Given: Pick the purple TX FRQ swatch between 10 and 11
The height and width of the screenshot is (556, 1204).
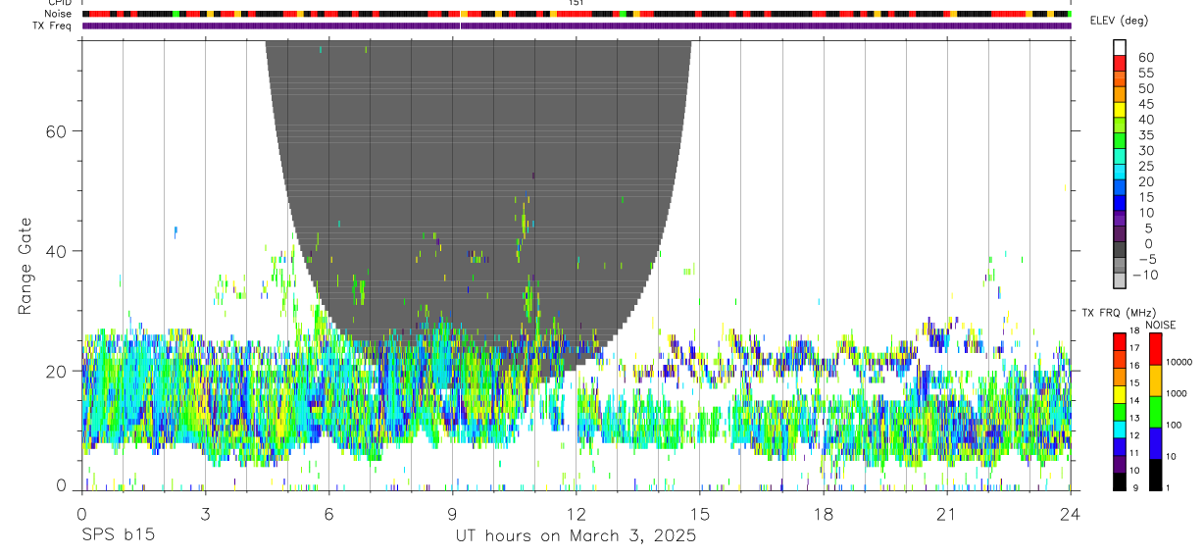Looking at the screenshot, I should (1119, 463).
